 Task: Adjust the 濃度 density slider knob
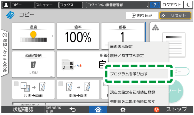(x=33, y=34)
